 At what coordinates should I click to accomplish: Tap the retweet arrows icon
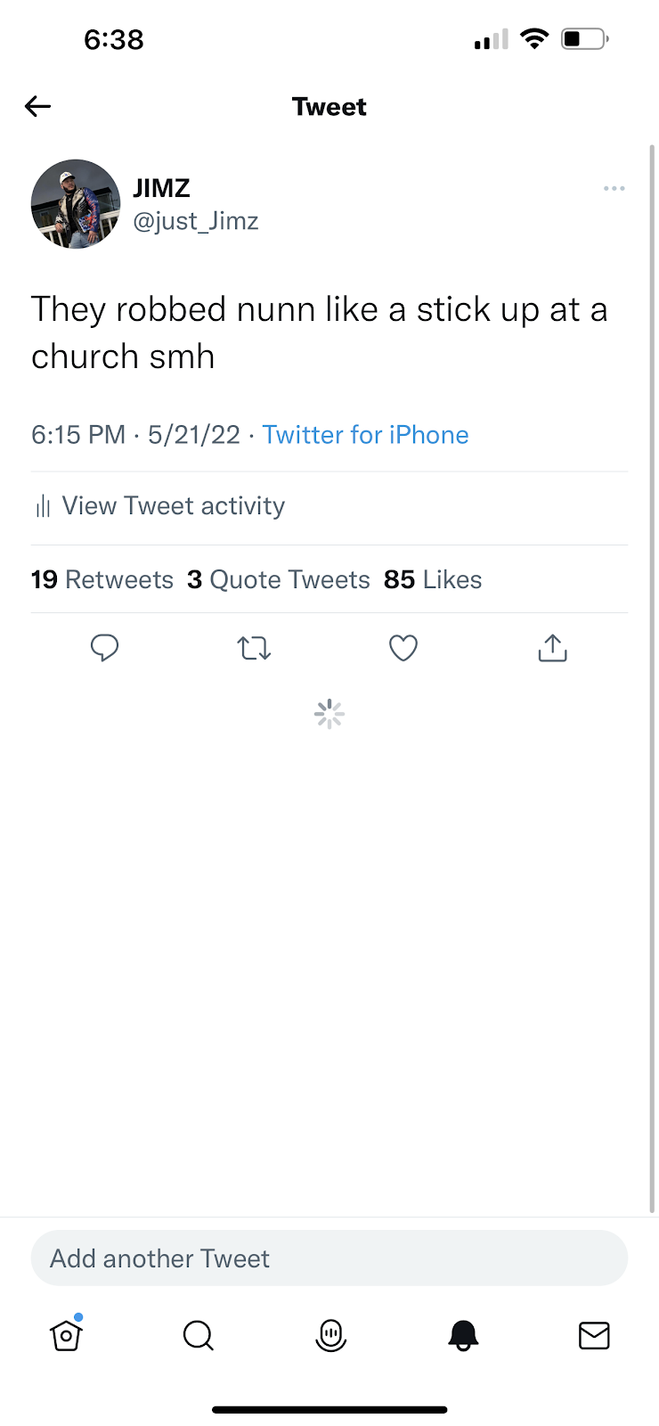(x=254, y=648)
